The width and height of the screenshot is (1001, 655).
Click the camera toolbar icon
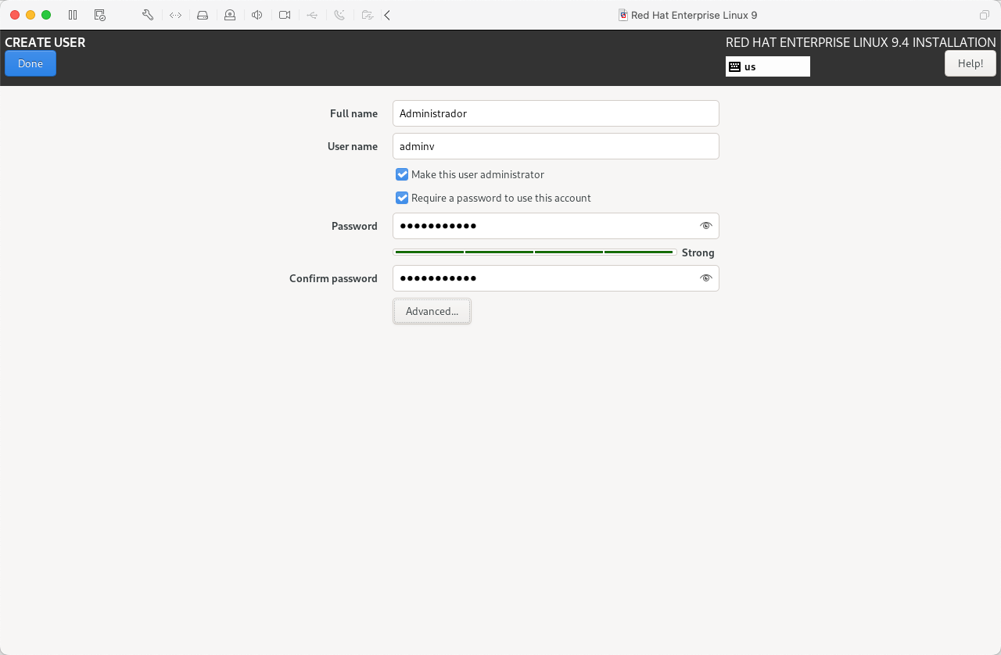pos(285,15)
